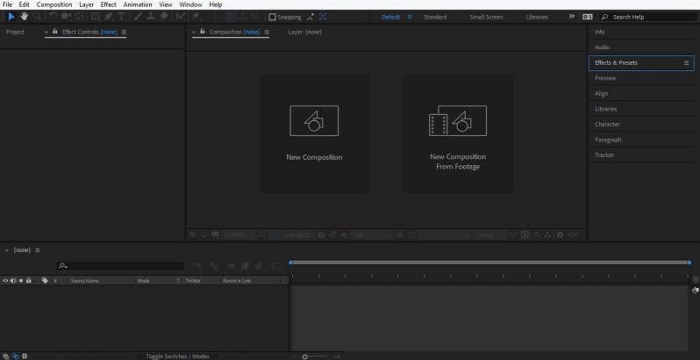Open the Composition panel hamburger menu
Viewport: 700px width, 360px height.
[x=267, y=32]
